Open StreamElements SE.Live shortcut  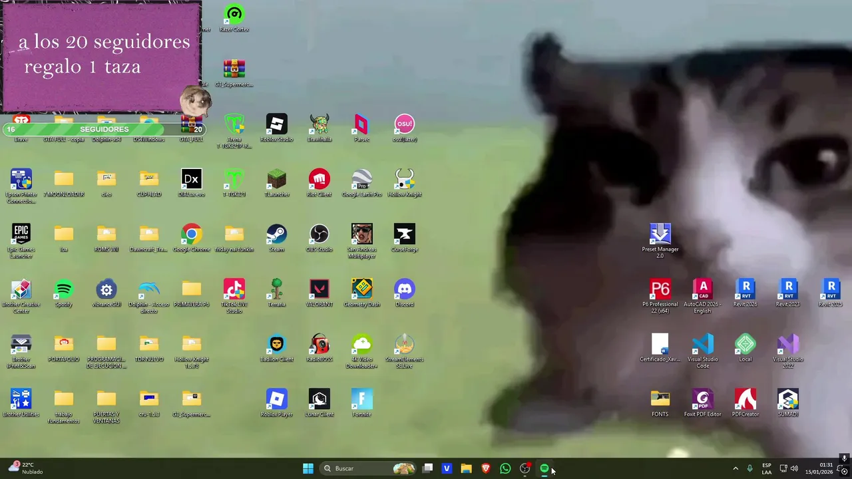tap(405, 352)
